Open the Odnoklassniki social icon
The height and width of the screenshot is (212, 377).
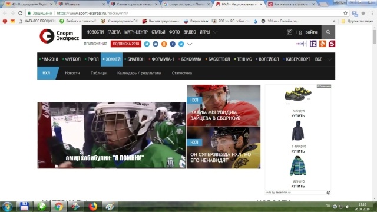(x=164, y=44)
